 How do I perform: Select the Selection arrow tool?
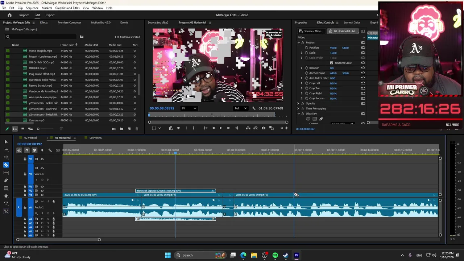pos(6,142)
